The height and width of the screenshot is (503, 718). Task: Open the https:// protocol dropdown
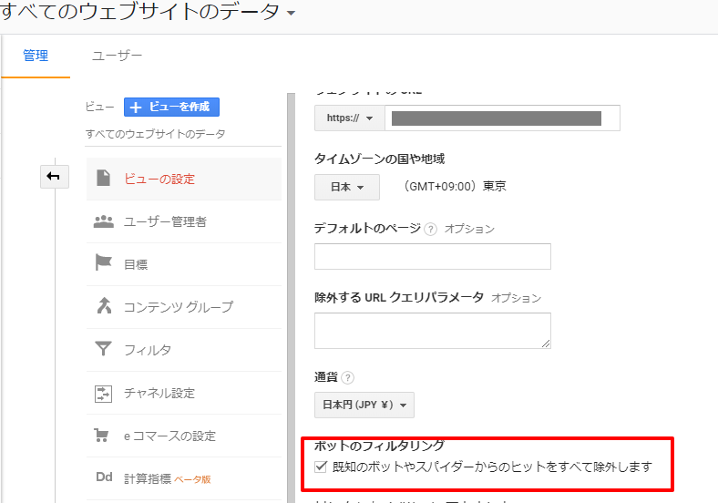pos(349,118)
